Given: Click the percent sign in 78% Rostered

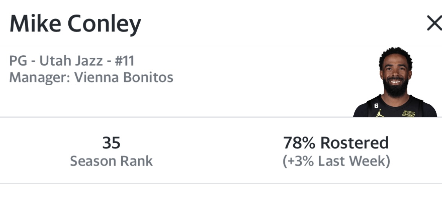Looking at the screenshot, I should [x=308, y=143].
